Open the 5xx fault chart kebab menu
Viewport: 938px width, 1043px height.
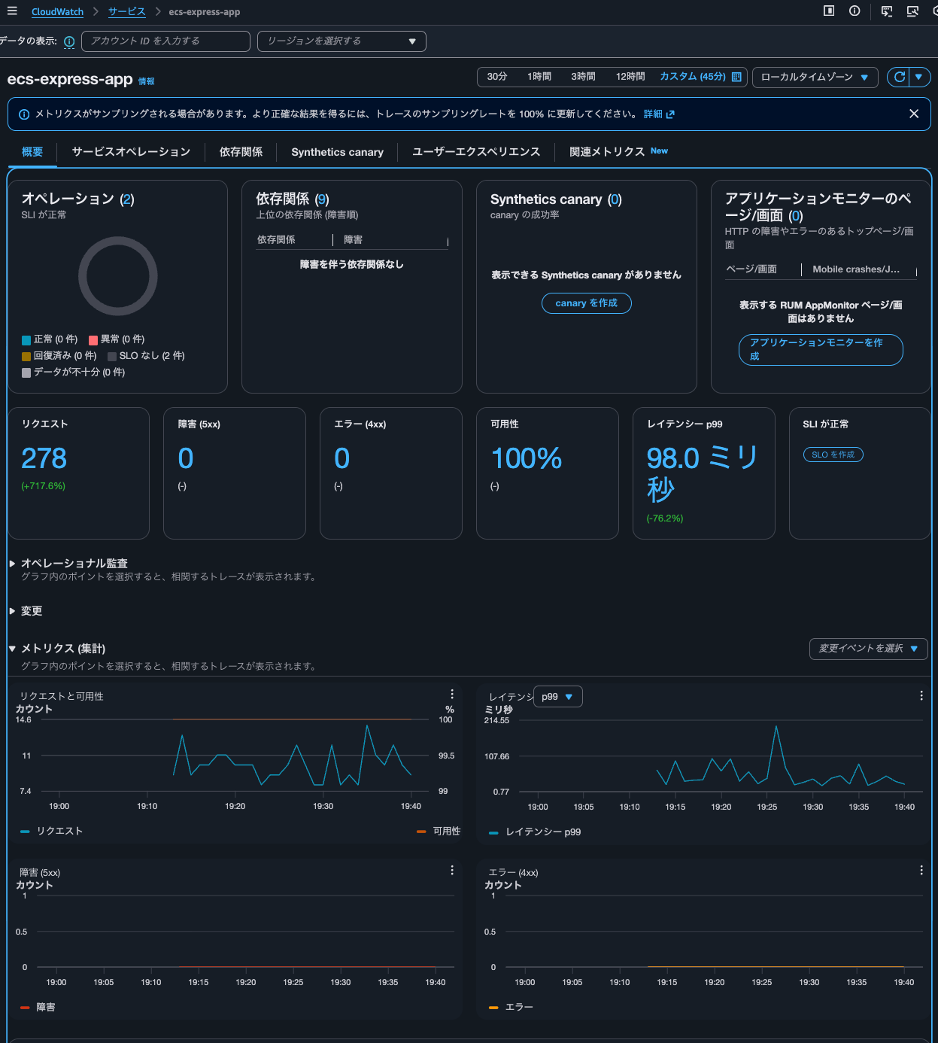pos(452,870)
